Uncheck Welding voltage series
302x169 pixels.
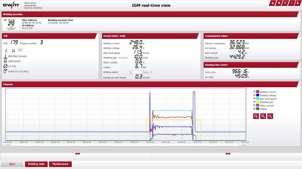pos(254,95)
